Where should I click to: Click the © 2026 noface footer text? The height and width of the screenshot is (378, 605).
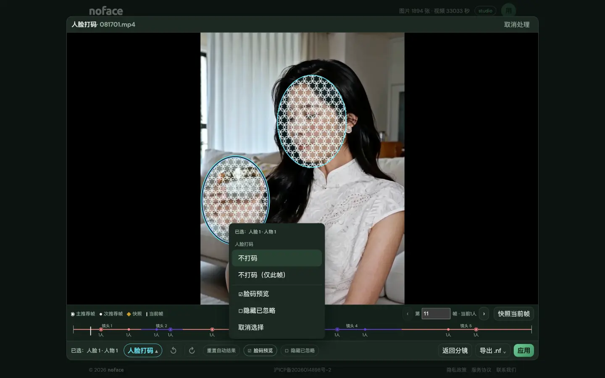[x=106, y=370]
